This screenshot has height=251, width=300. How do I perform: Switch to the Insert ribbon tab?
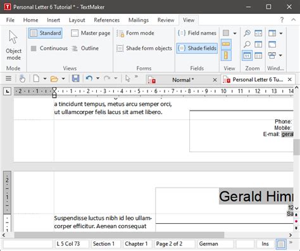pyautogui.click(x=53, y=20)
